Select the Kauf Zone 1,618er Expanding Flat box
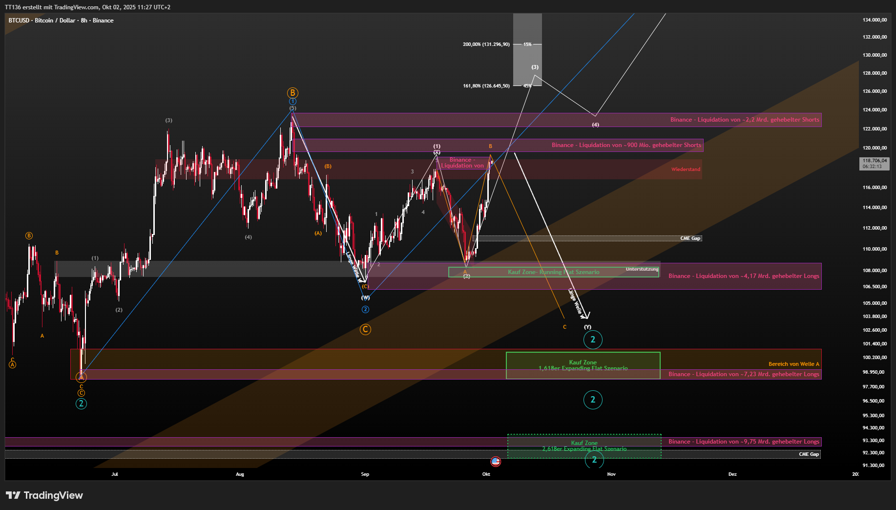The image size is (896, 510). tap(583, 365)
